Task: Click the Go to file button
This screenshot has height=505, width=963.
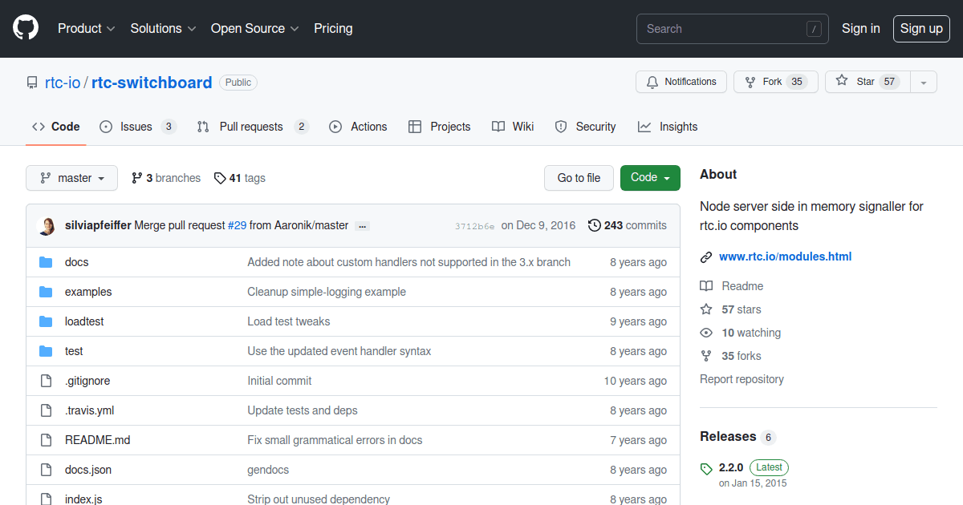Action: click(579, 177)
